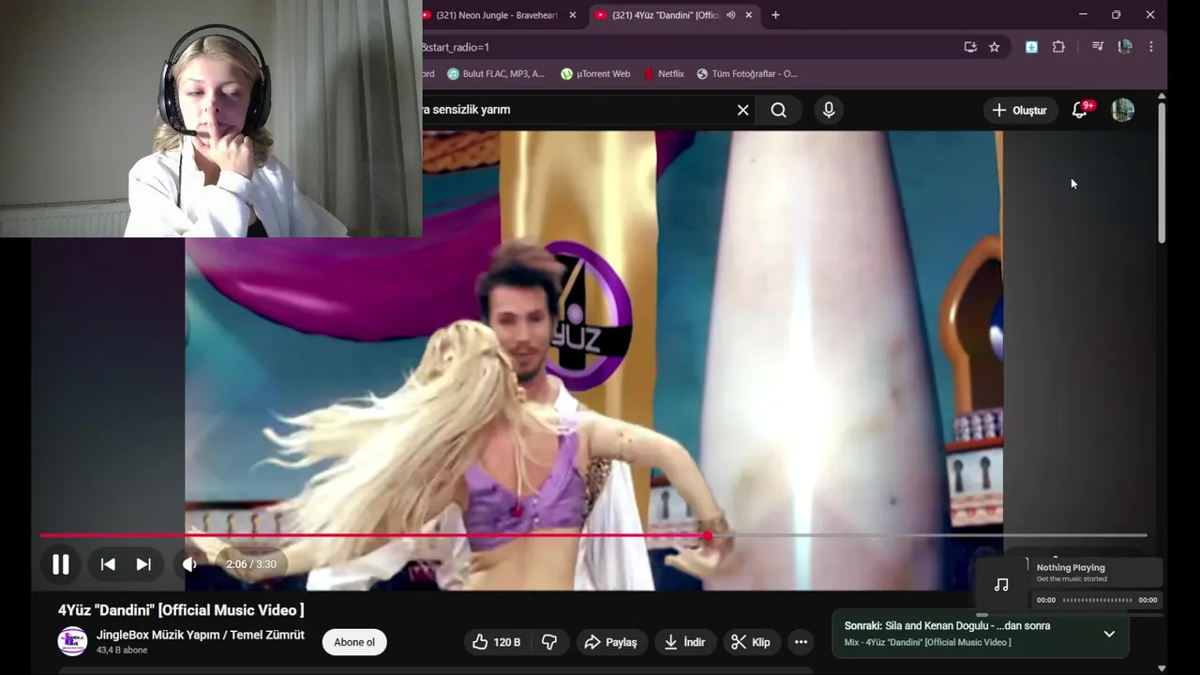Screen dimensions: 1200x675
Task: Open the blue downloader extension icon
Action: [x=1031, y=47]
